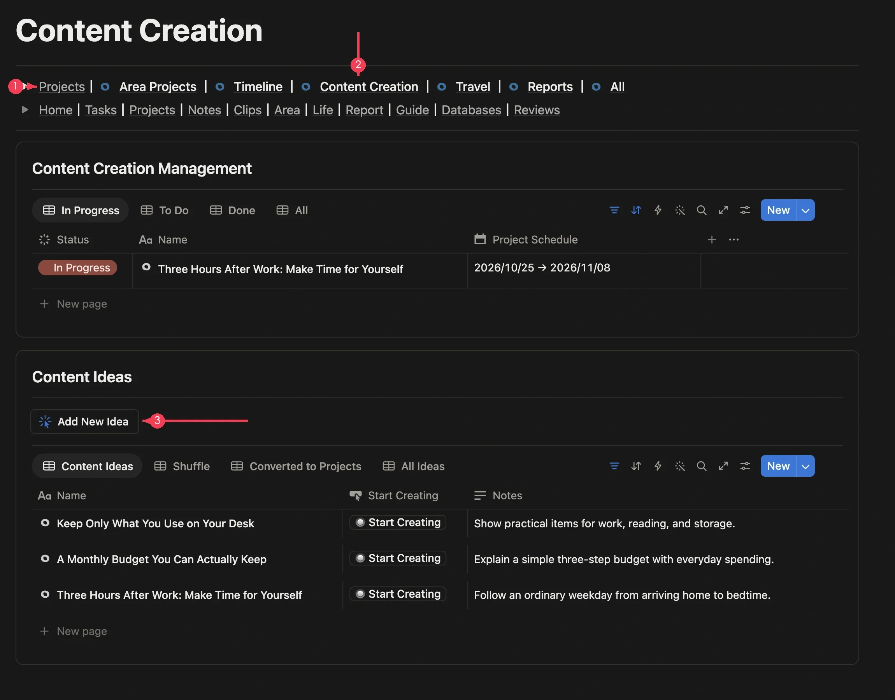This screenshot has height=700, width=895.
Task: Expand the Home navigation toggle triangle
Action: 25,110
